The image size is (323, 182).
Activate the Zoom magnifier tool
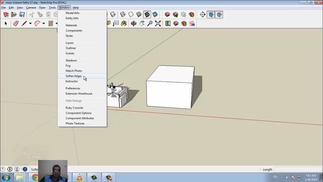coord(150,24)
